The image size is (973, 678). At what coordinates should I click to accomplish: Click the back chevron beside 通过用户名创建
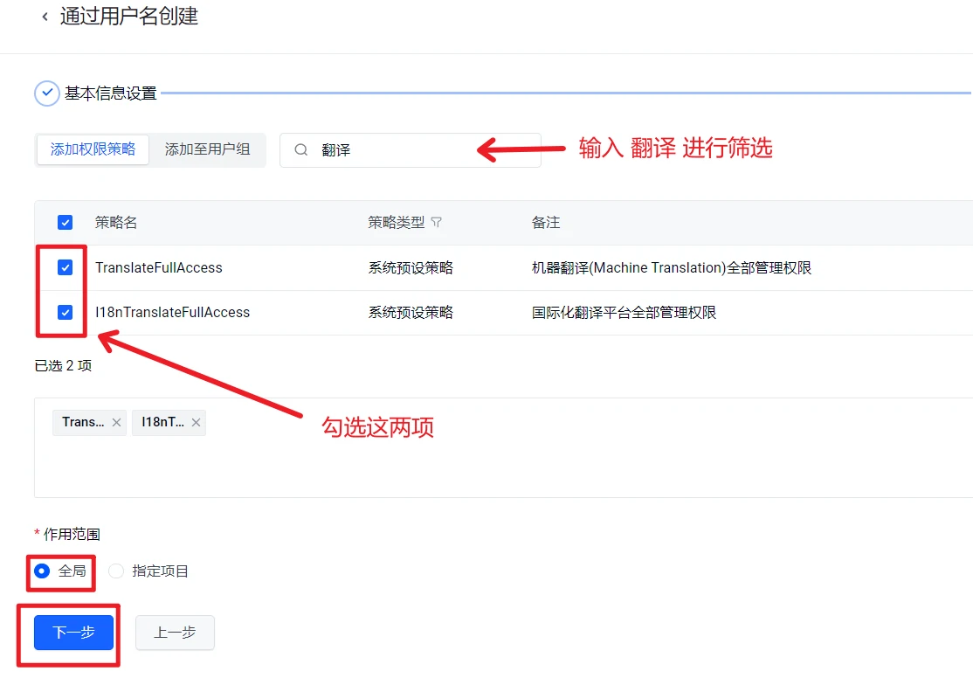pyautogui.click(x=45, y=17)
